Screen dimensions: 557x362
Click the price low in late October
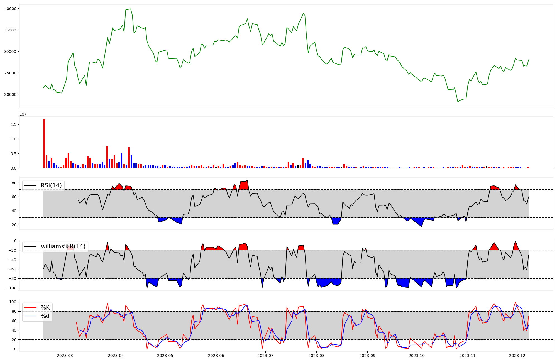(458, 102)
